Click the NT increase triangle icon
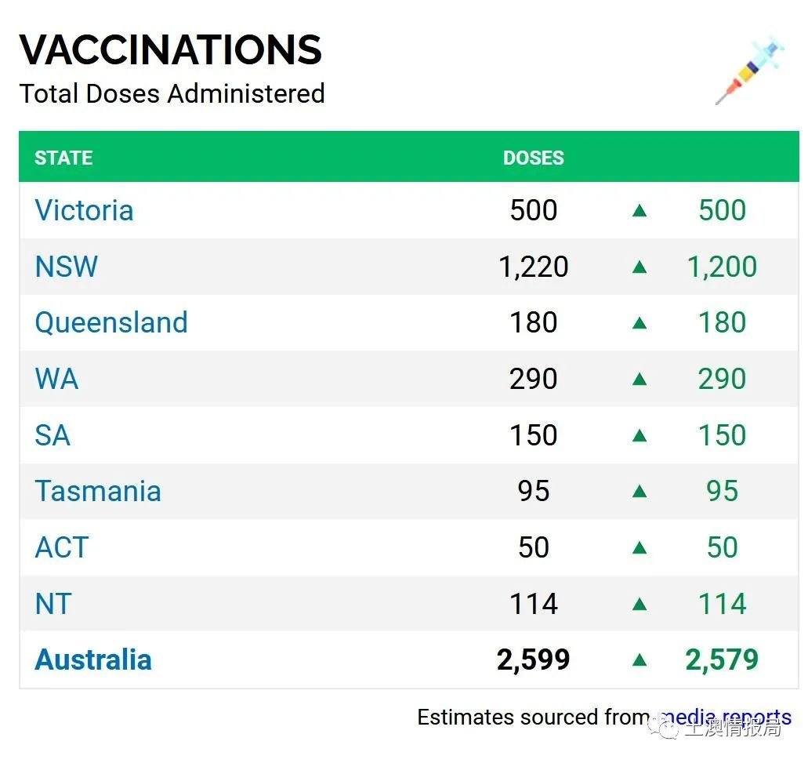Screen dimensions: 808x763 (640, 604)
